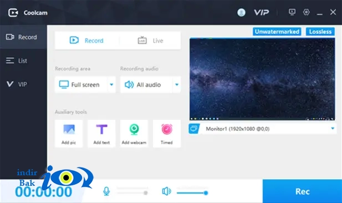
Task: Click the Full screen recording area button
Action: (x=81, y=84)
